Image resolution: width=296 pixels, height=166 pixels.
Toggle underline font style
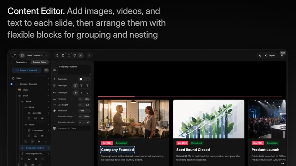(x=87, y=93)
